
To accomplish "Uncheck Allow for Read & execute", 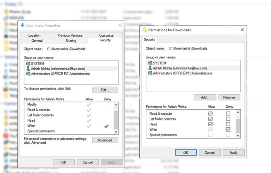I will (x=210, y=114).
